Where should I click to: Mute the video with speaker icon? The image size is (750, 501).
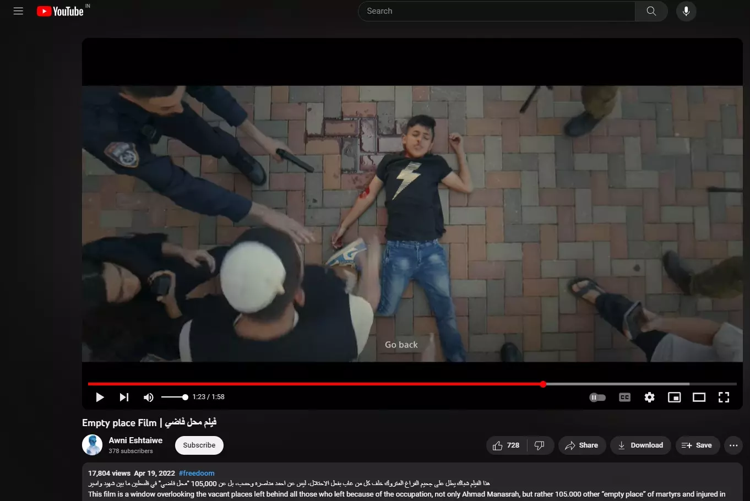coord(148,397)
